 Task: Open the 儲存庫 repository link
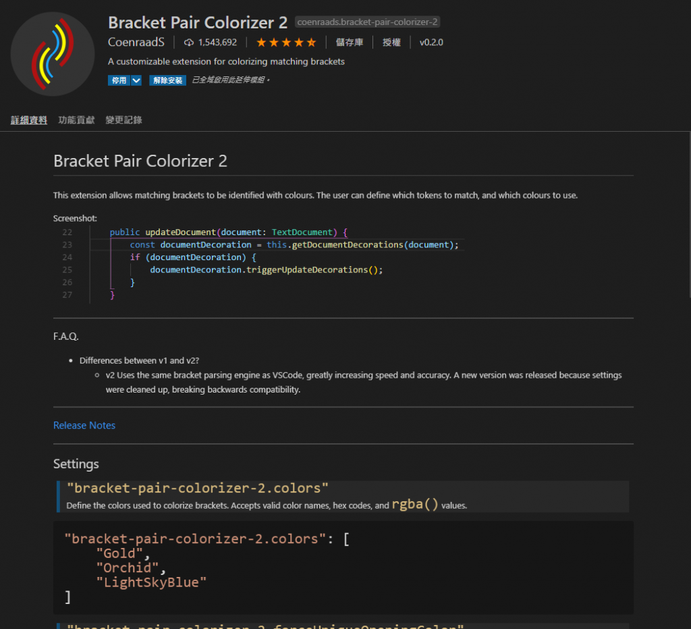click(x=349, y=43)
